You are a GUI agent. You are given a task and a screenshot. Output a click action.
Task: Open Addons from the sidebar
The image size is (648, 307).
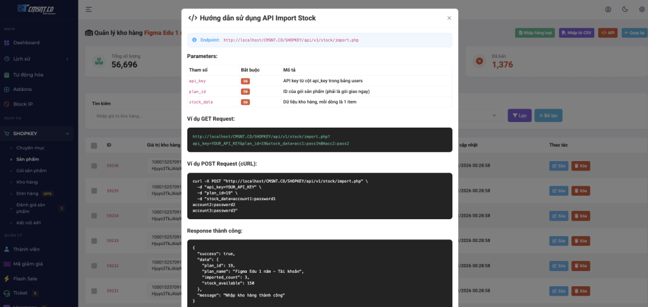click(22, 89)
